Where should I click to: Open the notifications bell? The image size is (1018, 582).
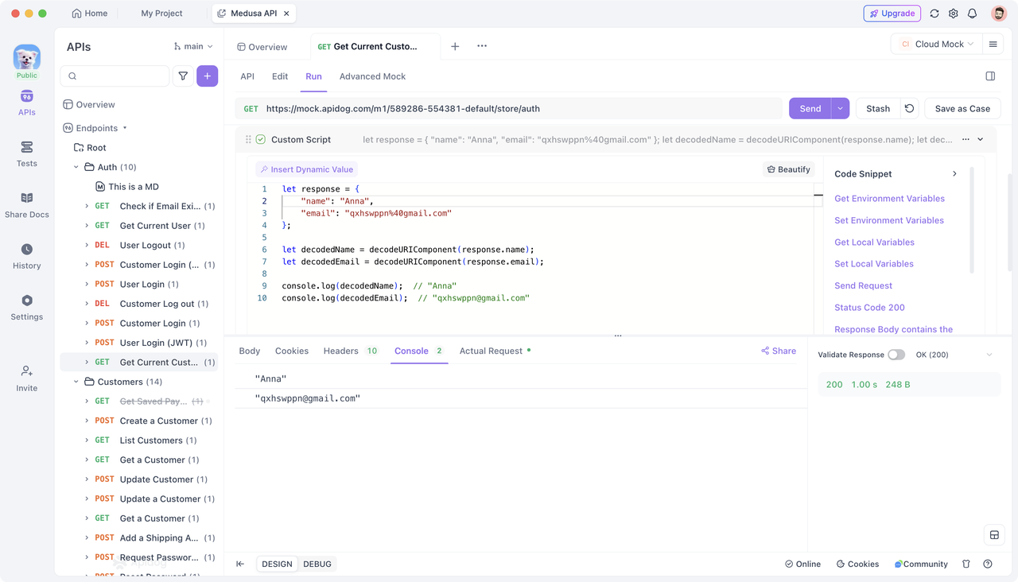point(972,14)
